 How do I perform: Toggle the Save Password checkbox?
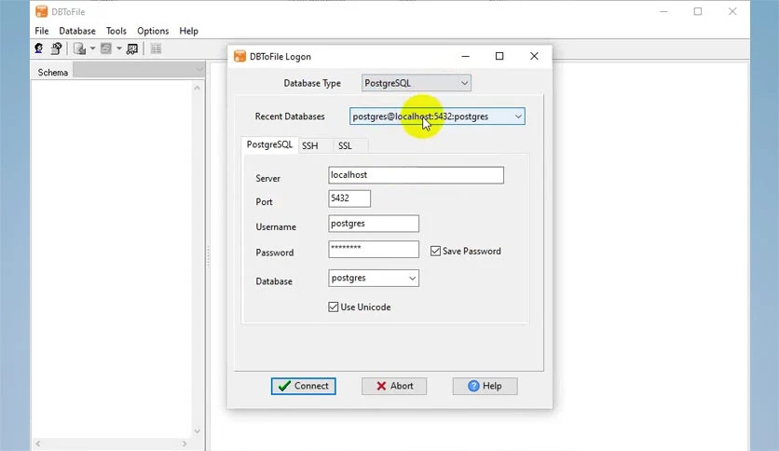[435, 251]
